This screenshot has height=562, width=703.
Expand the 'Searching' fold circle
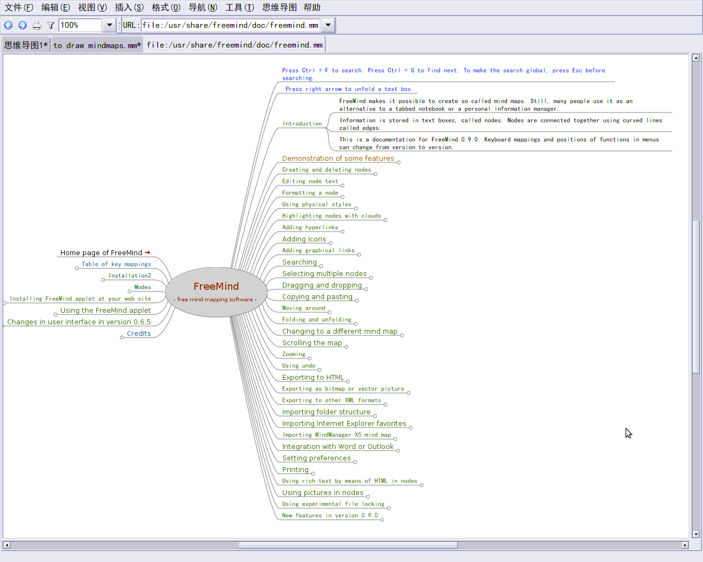[321, 266]
